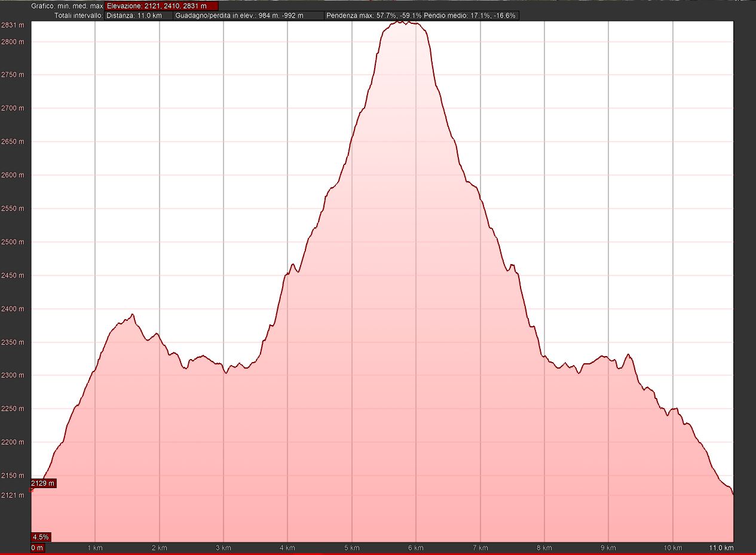Click the 2800 m elevation axis label

coord(13,42)
